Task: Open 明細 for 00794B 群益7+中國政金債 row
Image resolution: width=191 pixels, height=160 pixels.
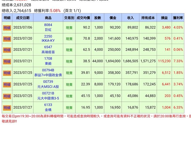Action: pyautogui.click(x=7, y=73)
